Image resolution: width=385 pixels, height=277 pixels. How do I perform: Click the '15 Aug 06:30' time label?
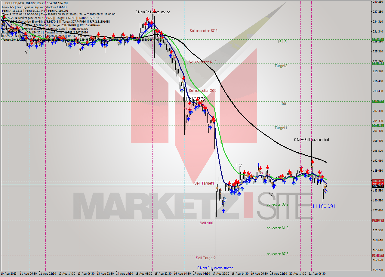pos(144,274)
